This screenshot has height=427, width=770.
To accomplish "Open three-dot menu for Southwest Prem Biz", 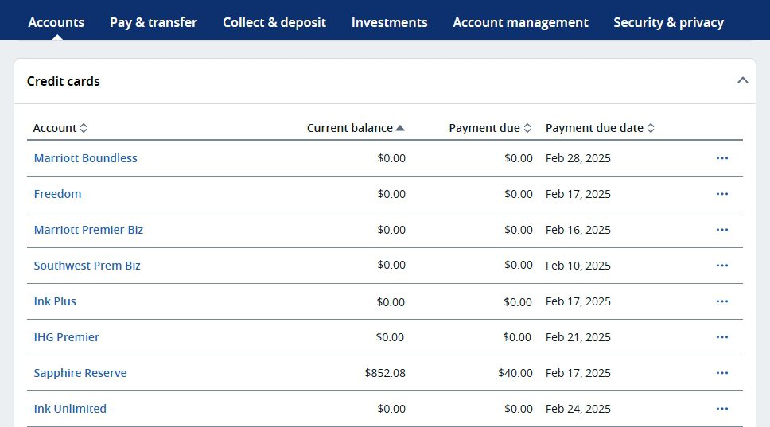I will coord(721,266).
